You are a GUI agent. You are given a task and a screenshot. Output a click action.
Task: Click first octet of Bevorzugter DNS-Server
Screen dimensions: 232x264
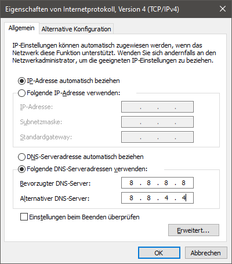tap(132, 183)
